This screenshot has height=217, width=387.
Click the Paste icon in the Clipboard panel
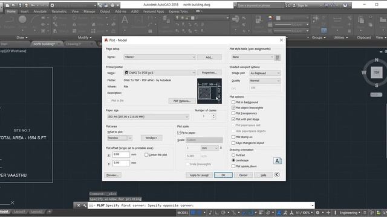[361, 20]
